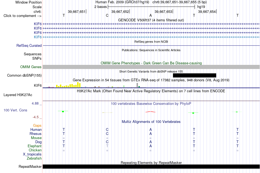This screenshot has height=173, width=260.
Task: Click the Dog species label
Action: click(x=38, y=142)
